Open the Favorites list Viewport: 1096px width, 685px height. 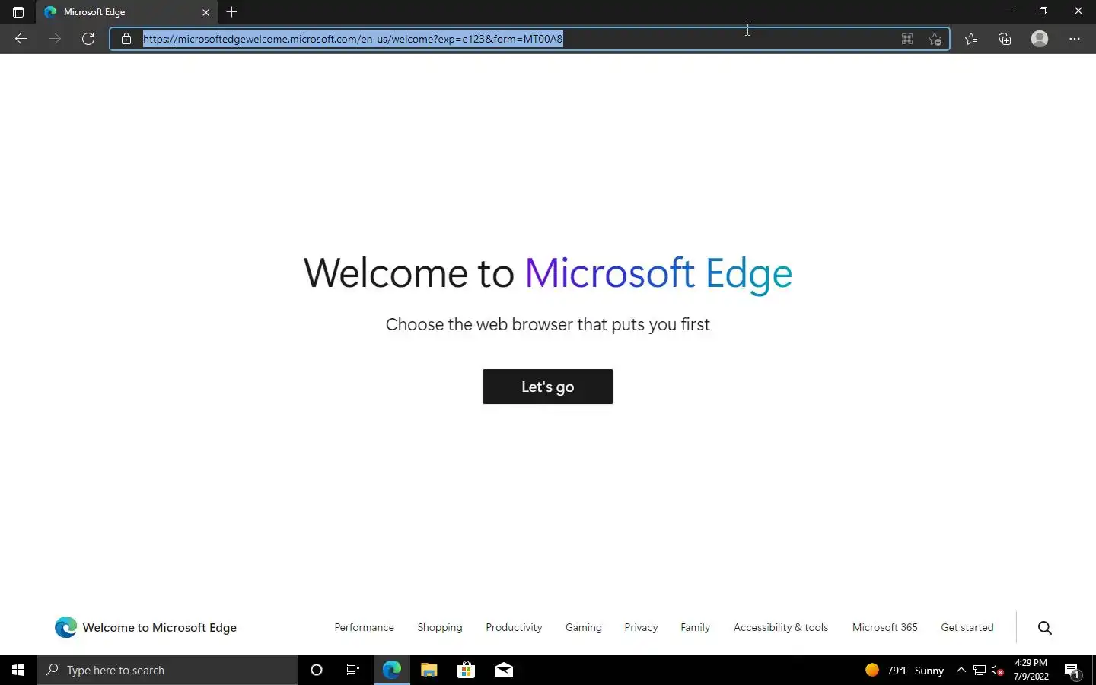tap(971, 39)
